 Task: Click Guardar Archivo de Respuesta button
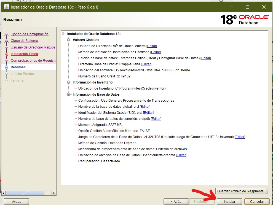(x=242, y=191)
